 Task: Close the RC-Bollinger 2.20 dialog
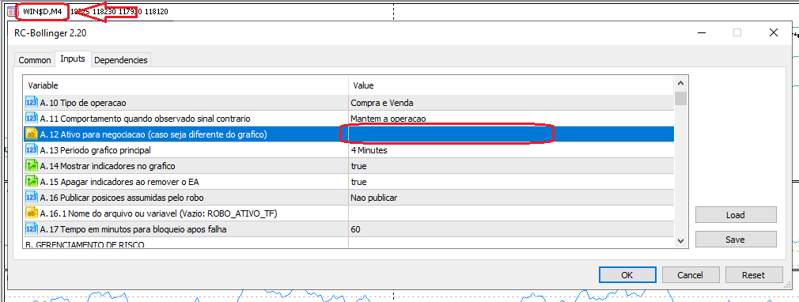tap(773, 32)
